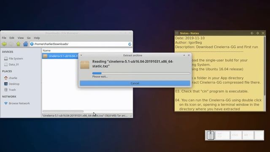Maximize the Extract archive dialog
This screenshot has width=270, height=152.
click(x=184, y=55)
